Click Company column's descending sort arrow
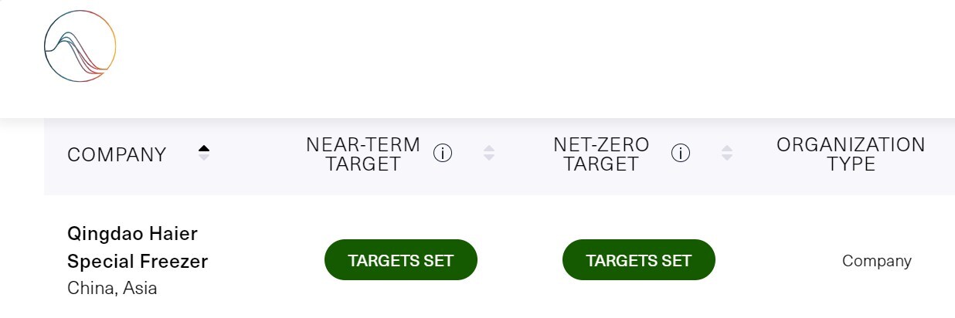Screen dimensions: 955x318 point(204,158)
